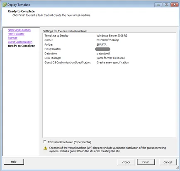Click the Disk Storage: row label
The image size is (180, 171).
(x=53, y=58)
